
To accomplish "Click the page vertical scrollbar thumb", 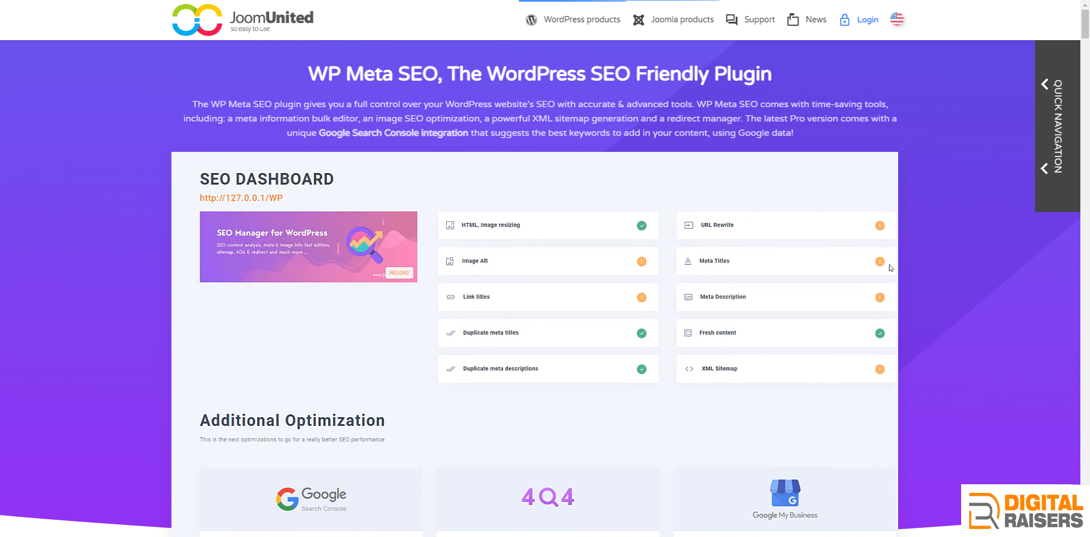I will 1085,23.
